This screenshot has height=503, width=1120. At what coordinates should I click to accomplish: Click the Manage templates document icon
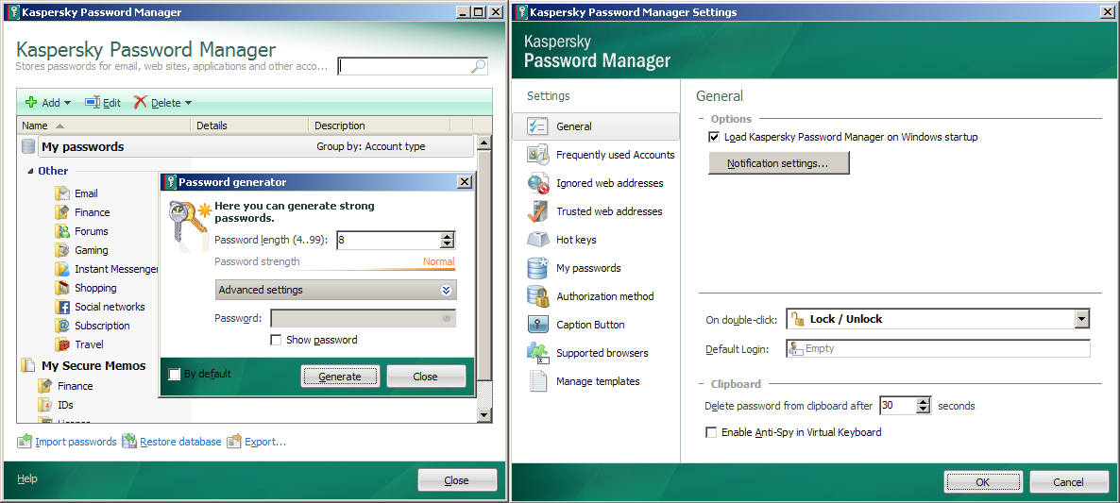(x=537, y=381)
